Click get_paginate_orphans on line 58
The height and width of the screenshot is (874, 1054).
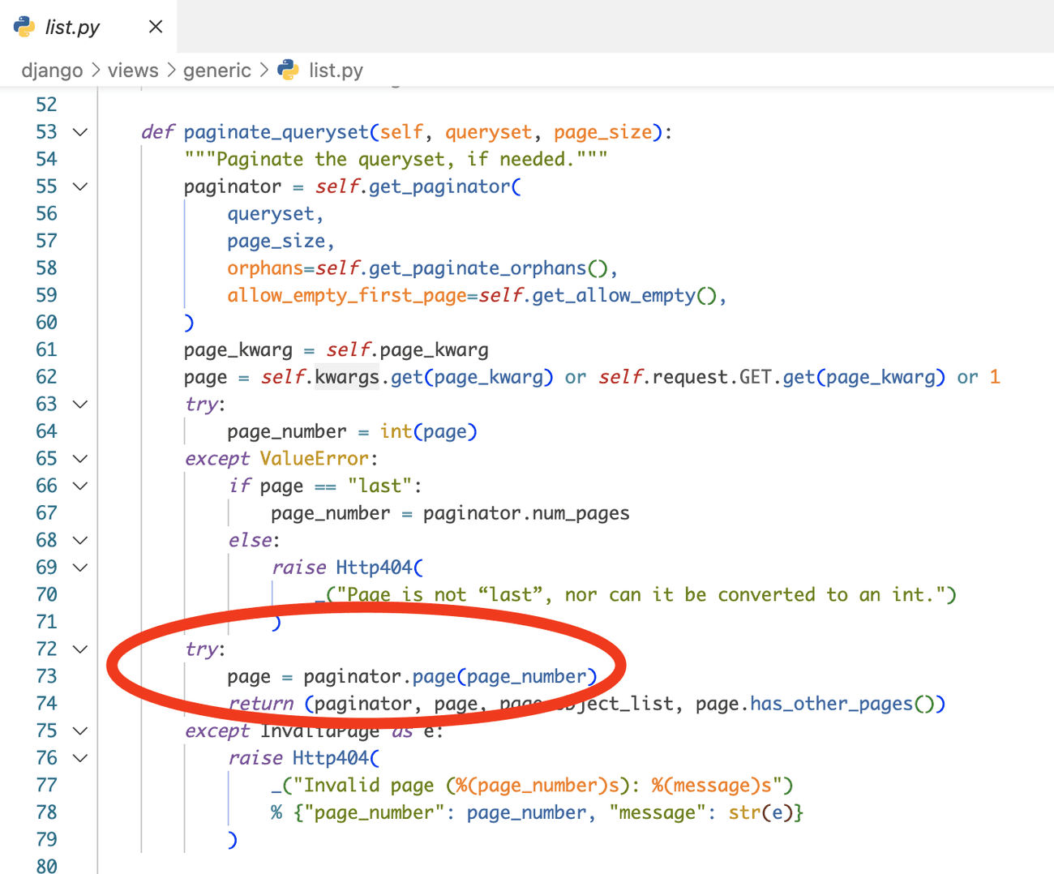(x=478, y=268)
